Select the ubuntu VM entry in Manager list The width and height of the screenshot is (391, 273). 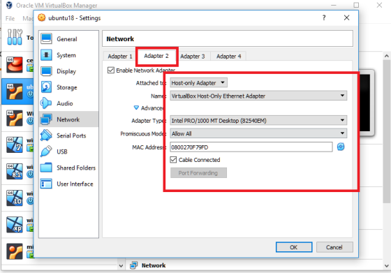click(x=17, y=91)
